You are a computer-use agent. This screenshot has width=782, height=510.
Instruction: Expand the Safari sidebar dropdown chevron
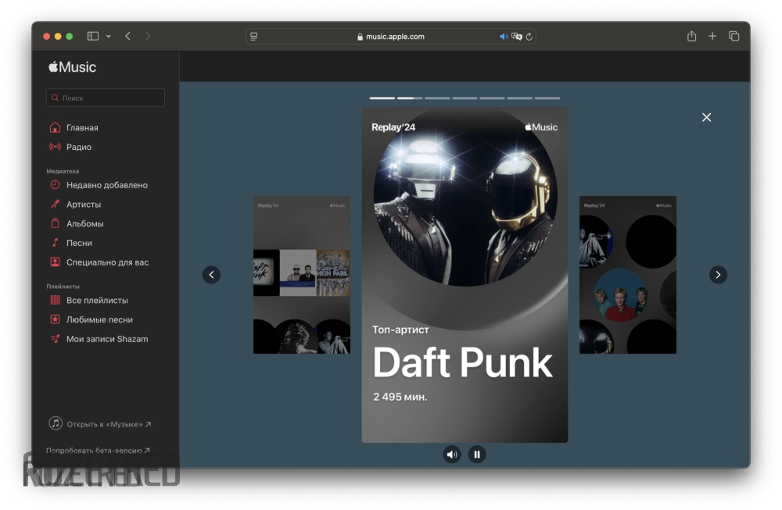click(x=108, y=36)
